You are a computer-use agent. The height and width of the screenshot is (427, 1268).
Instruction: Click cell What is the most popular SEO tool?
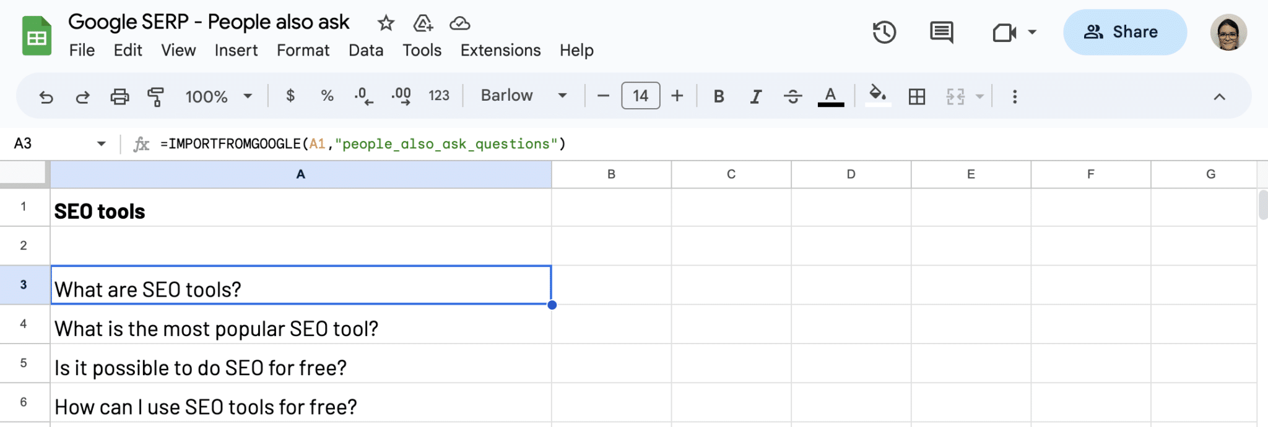[x=301, y=324]
